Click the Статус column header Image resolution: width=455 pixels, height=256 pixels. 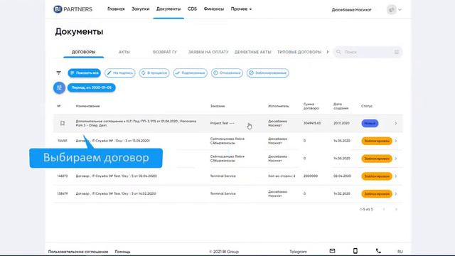click(x=367, y=106)
